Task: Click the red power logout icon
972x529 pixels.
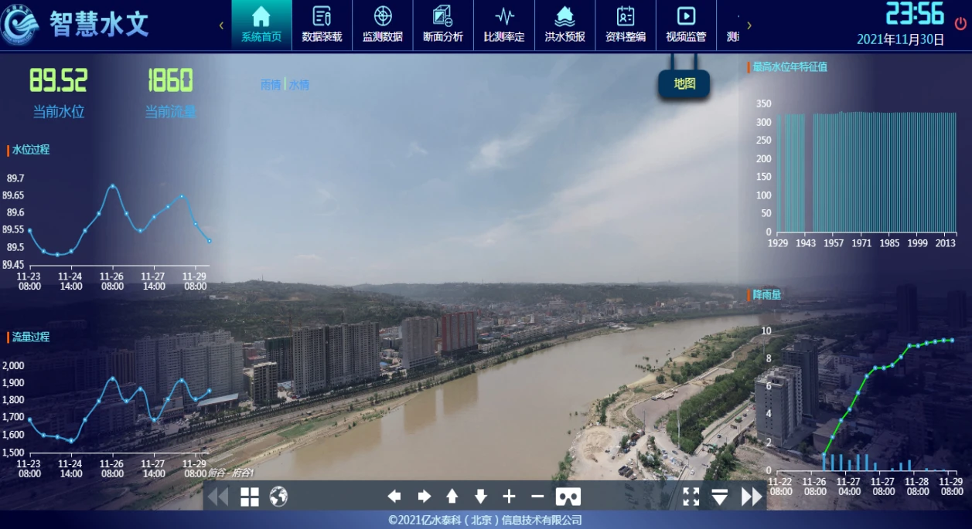Action: click(x=960, y=23)
